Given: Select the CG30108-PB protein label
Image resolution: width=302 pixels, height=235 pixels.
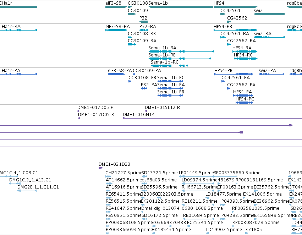Looking at the screenshot, I should (x=142, y=78).
